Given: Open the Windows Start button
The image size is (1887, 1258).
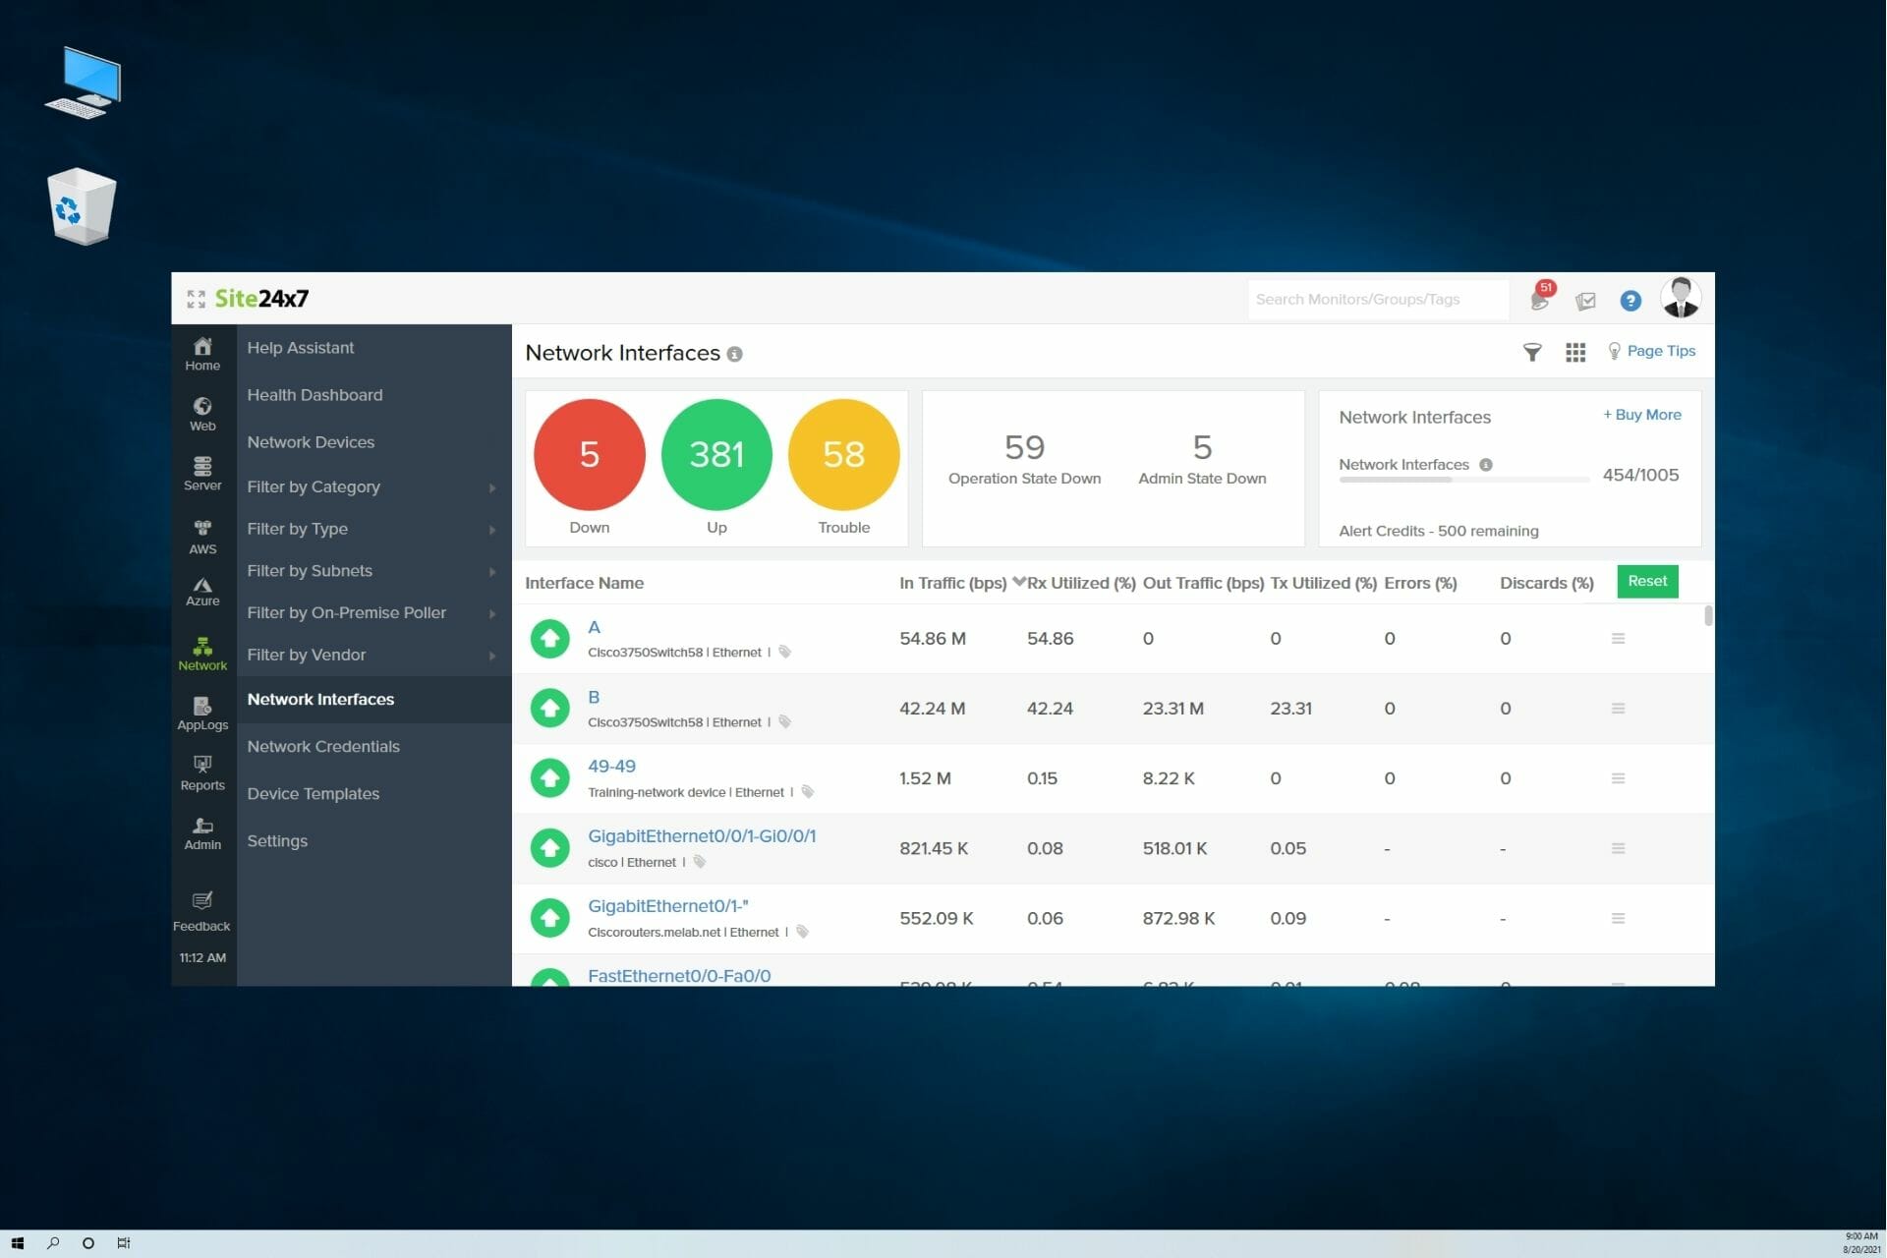Looking at the screenshot, I should click(17, 1243).
